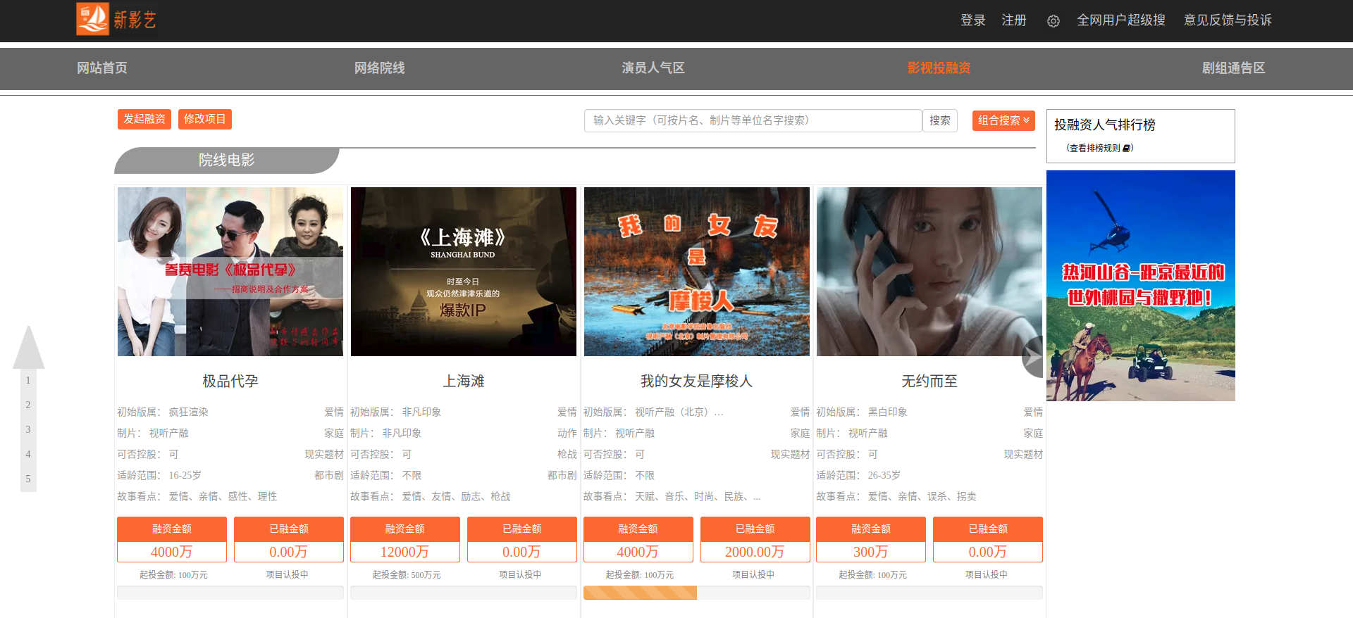Open the 热河山谷 advertisement banner

pyautogui.click(x=1140, y=286)
